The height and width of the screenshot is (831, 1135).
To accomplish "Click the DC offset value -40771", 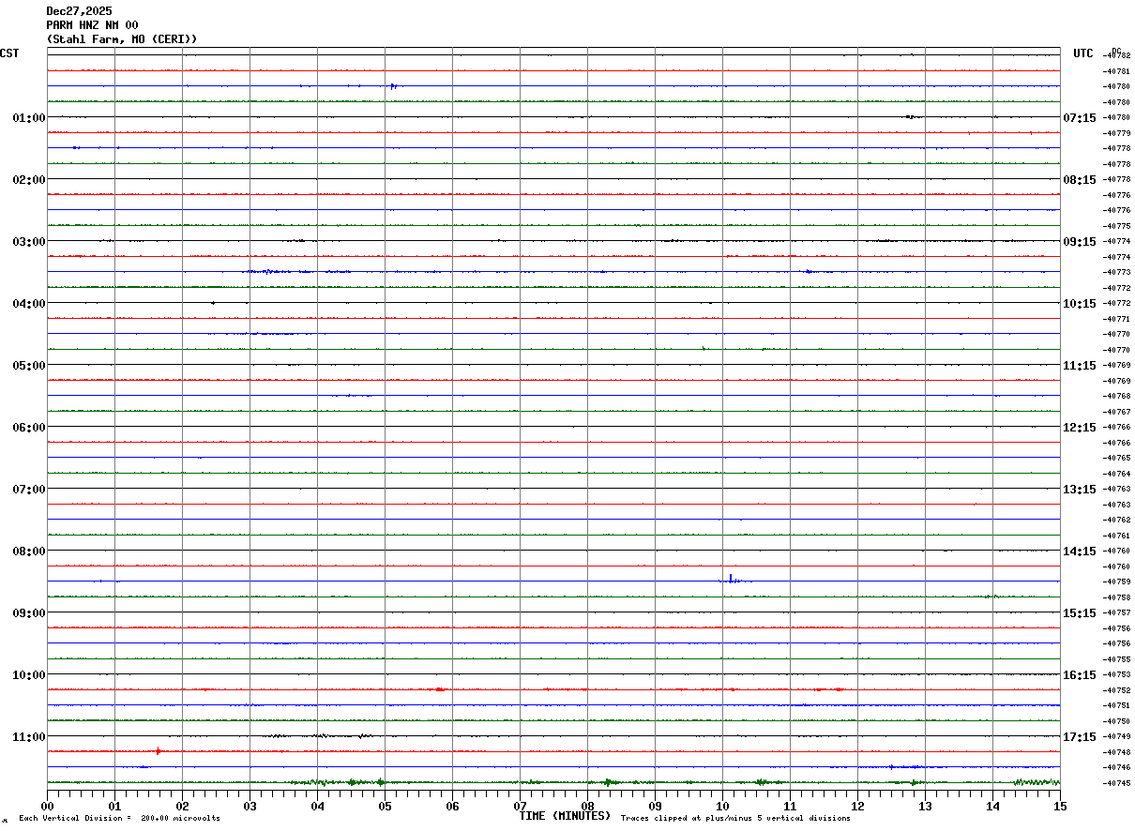I will pyautogui.click(x=1117, y=319).
